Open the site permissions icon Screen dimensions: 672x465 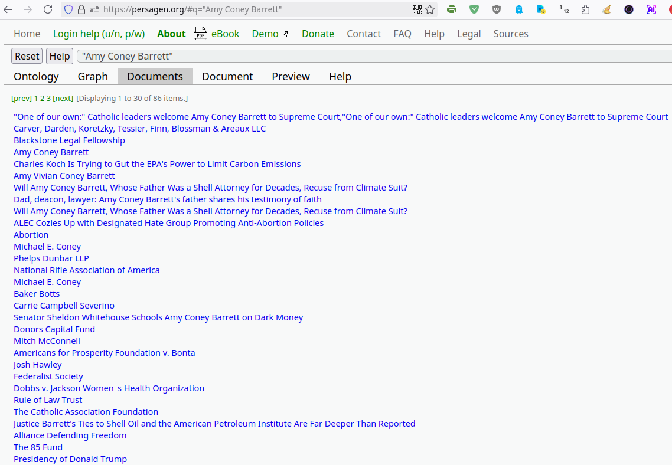94,9
